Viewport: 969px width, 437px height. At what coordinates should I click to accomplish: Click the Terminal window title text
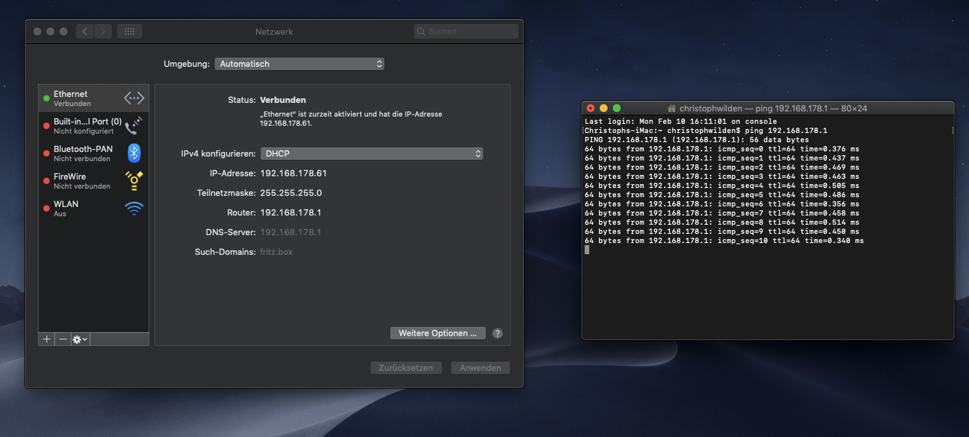(x=773, y=108)
